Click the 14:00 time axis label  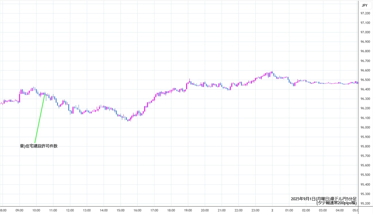point(104,210)
